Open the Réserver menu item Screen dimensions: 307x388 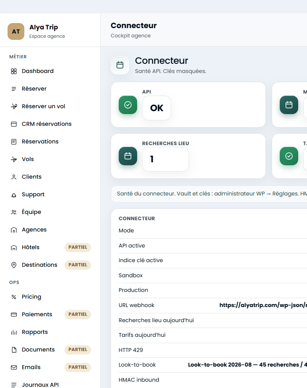pyautogui.click(x=50, y=89)
